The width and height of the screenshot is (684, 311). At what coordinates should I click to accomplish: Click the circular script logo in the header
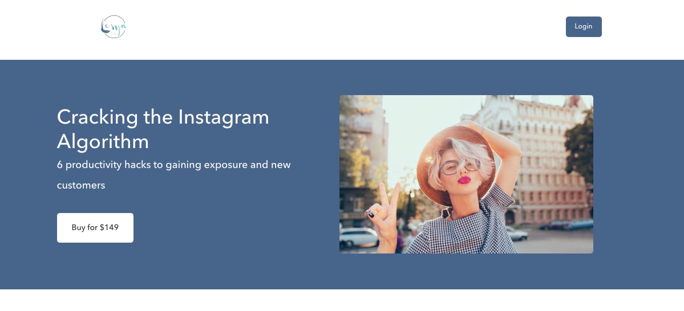[x=114, y=27]
